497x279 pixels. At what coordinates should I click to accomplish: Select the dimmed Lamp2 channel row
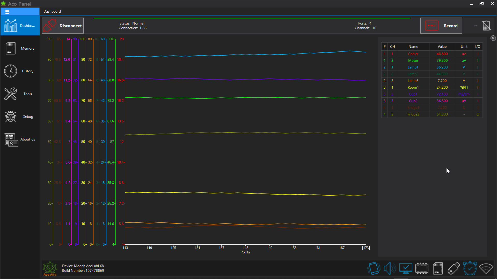[x=432, y=74]
